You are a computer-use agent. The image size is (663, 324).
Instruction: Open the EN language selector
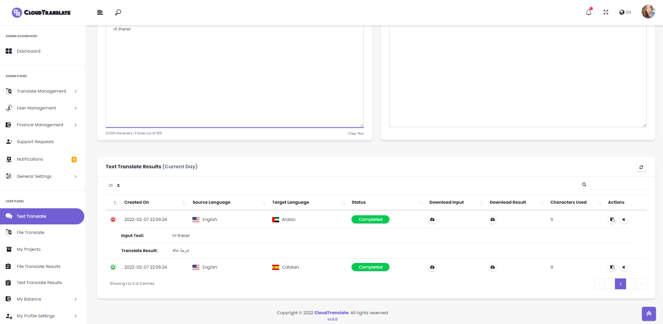[625, 12]
